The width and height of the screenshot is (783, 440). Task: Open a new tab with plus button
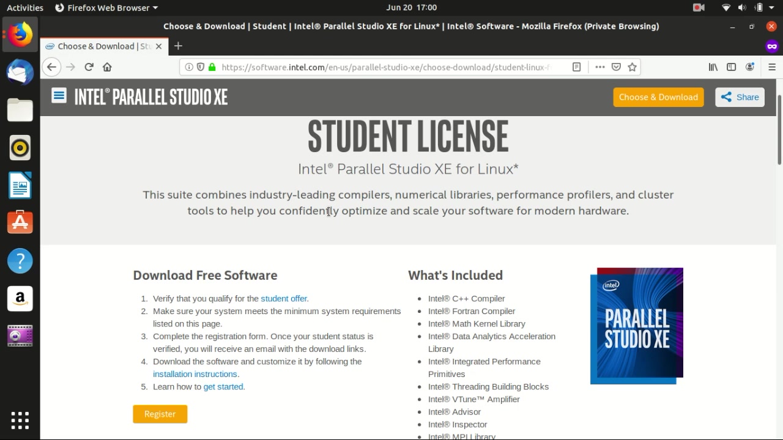[x=178, y=46]
